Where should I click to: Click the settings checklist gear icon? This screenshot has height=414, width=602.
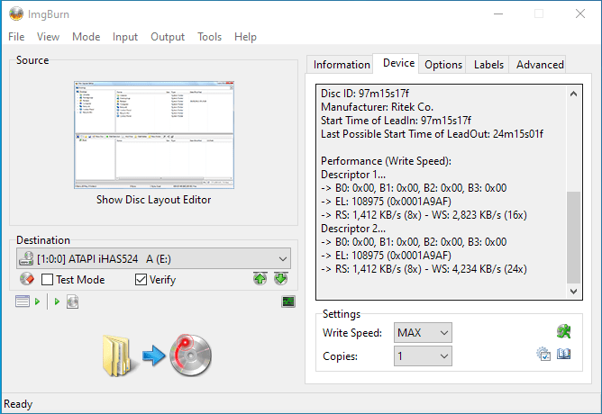(x=543, y=354)
